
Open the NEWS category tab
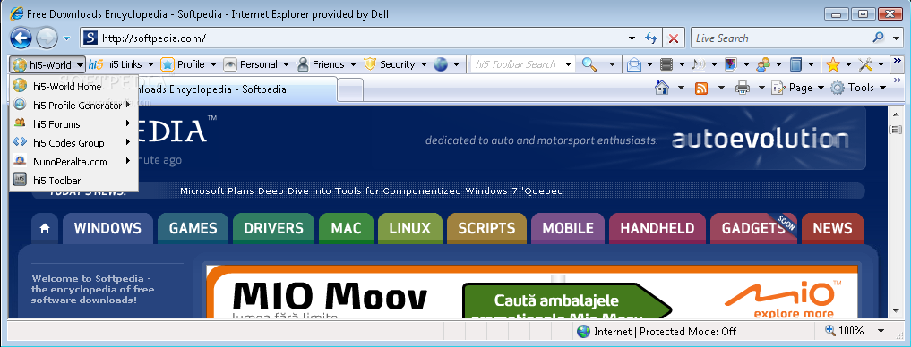click(x=832, y=229)
